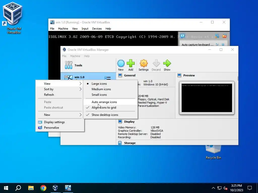Click the notification center speech-bubble icon in VM window
Image resolution: width=258 pixels, height=193 pixels.
(183, 36)
